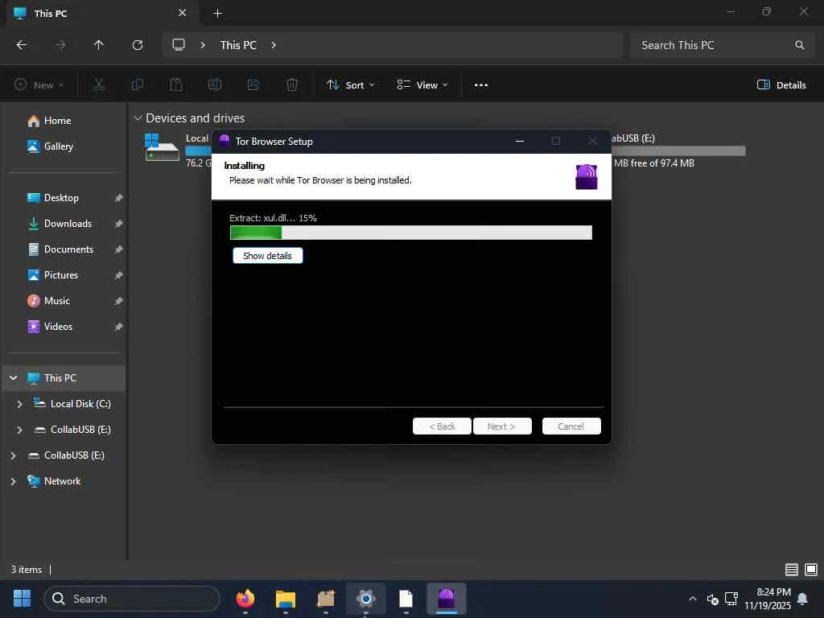
Task: Open the Documents quick access folder
Action: point(68,249)
